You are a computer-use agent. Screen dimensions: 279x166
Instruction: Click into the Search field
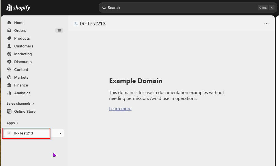click(188, 8)
